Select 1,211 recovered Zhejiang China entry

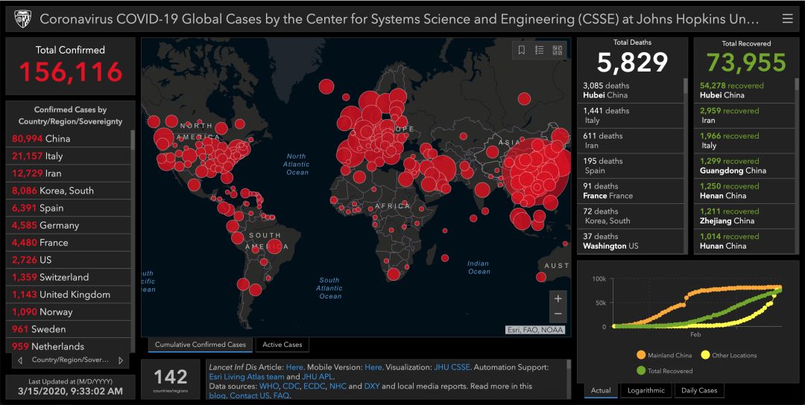coord(745,216)
